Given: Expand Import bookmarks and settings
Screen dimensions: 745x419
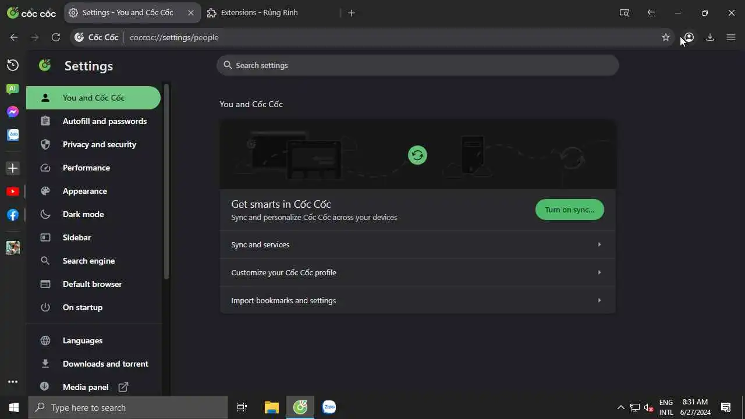Looking at the screenshot, I should tap(417, 300).
